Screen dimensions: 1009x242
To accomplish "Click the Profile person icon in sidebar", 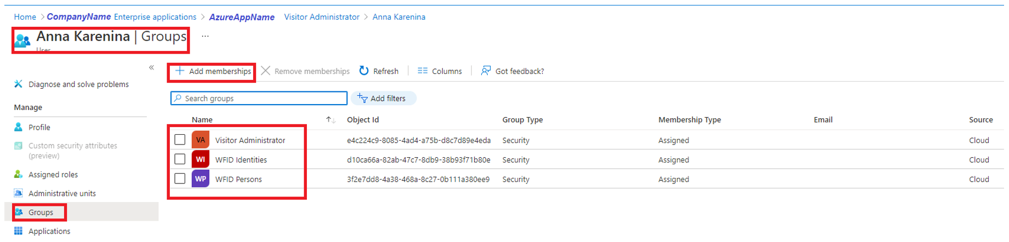I will coord(19,127).
